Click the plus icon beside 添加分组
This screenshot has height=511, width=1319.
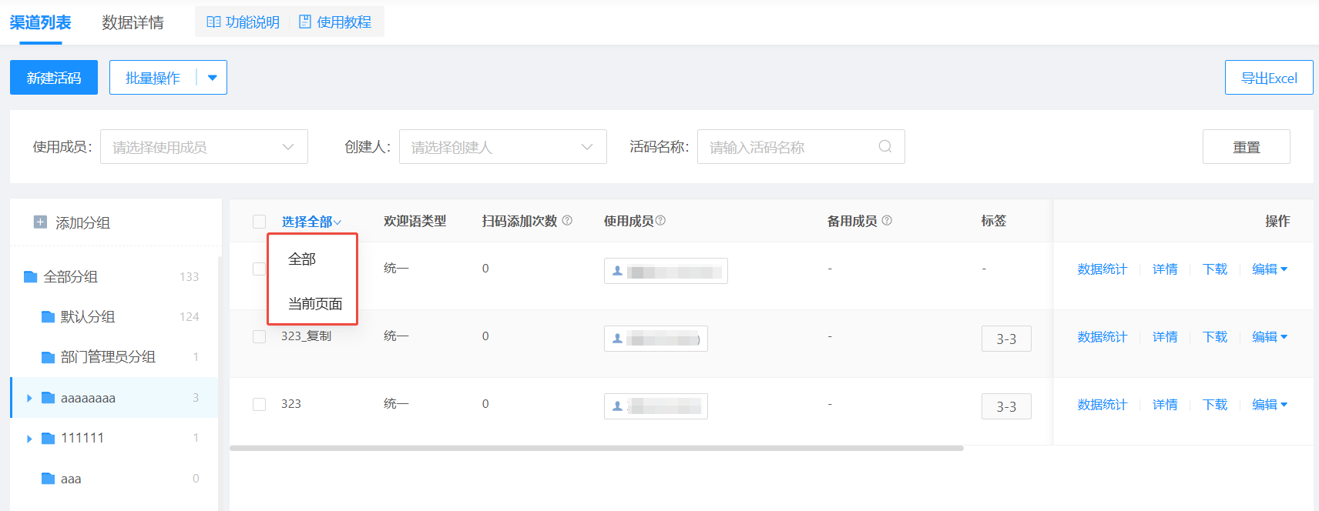40,222
